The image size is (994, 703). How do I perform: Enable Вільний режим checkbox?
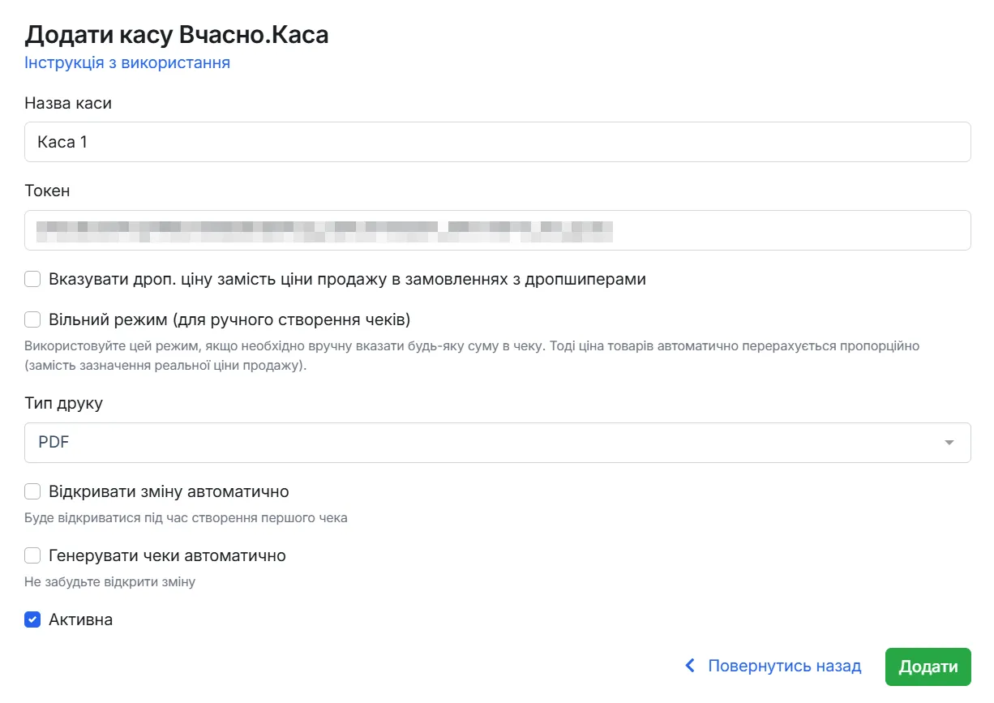pyautogui.click(x=32, y=319)
